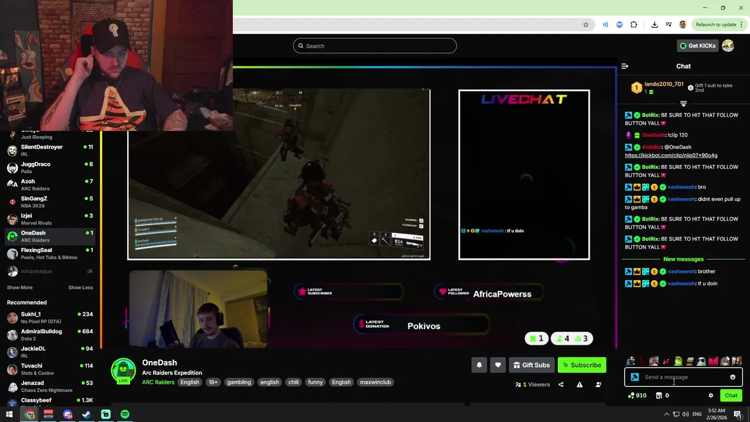Open recommended Jenazad channel

tap(50, 386)
